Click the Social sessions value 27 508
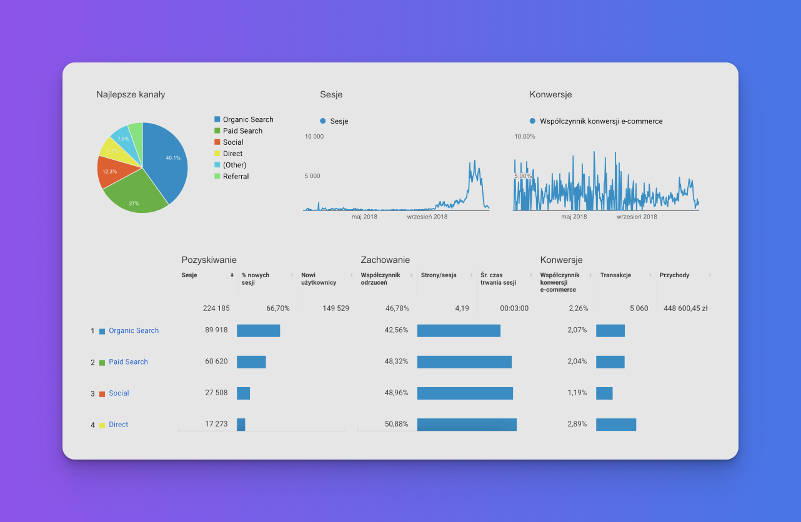The height and width of the screenshot is (522, 801). pyautogui.click(x=216, y=393)
